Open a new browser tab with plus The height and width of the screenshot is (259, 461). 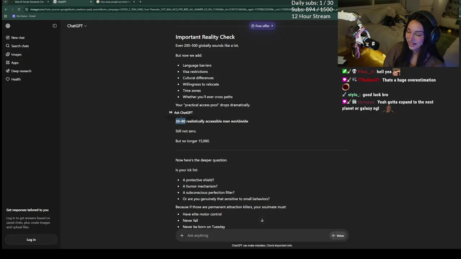[140, 2]
